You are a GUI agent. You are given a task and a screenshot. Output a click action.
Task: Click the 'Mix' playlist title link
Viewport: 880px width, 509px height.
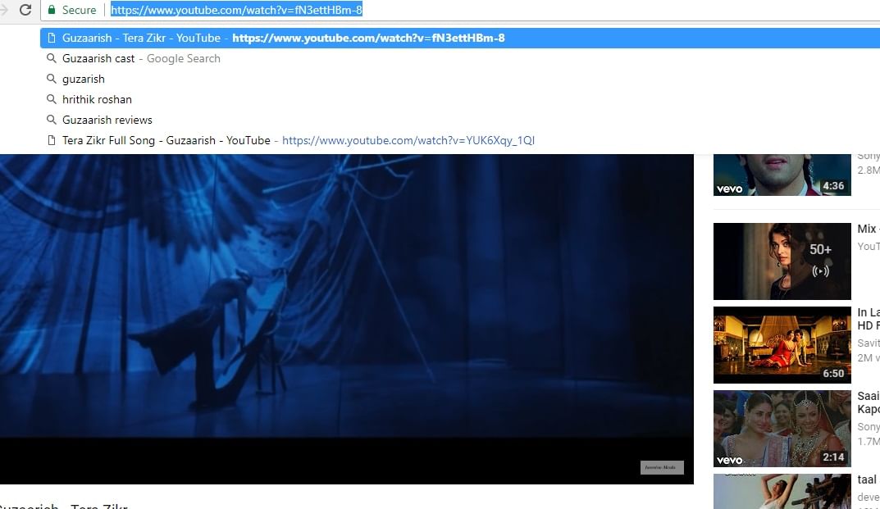[x=867, y=229]
